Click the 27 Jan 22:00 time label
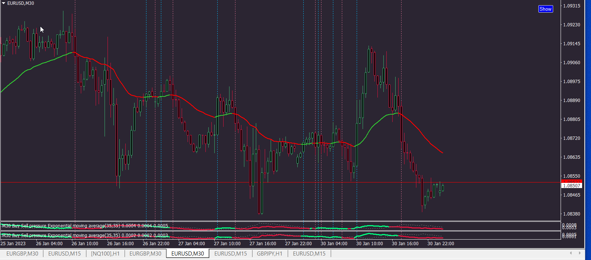The height and width of the screenshot is (260, 591). point(298,244)
